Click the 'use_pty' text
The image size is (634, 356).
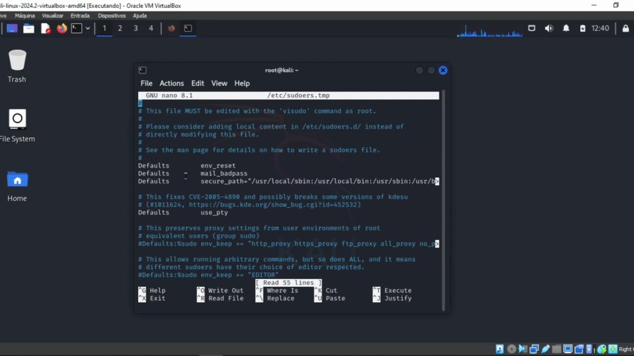coord(214,213)
